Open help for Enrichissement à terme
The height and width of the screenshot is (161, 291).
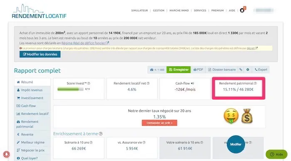[x=101, y=134]
